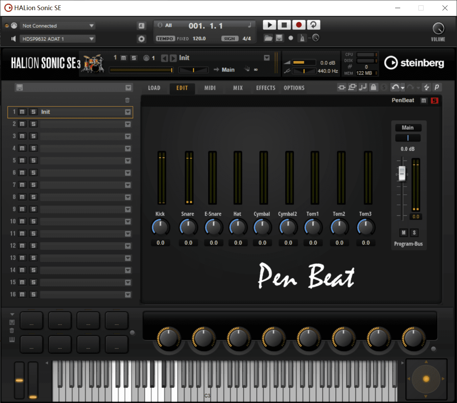Image resolution: width=457 pixels, height=403 pixels.
Task: Click the global insert effects toolbar icon
Action: tap(342, 88)
